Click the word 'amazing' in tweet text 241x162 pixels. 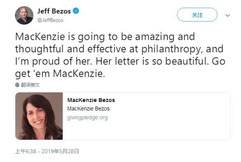155,37
